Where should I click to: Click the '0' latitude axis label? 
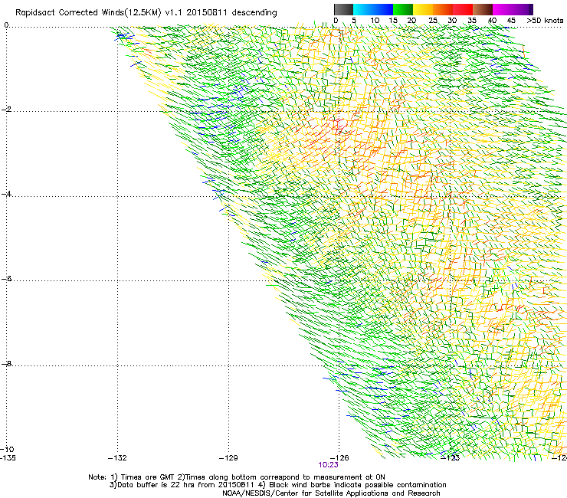click(x=6, y=25)
